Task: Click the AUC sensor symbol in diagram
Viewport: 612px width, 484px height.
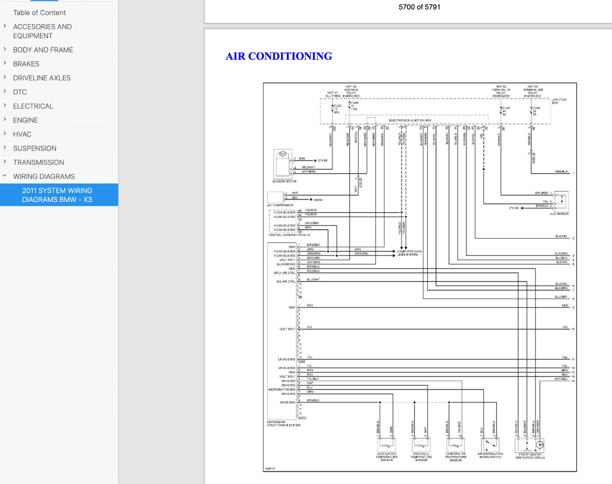Action: point(561,201)
